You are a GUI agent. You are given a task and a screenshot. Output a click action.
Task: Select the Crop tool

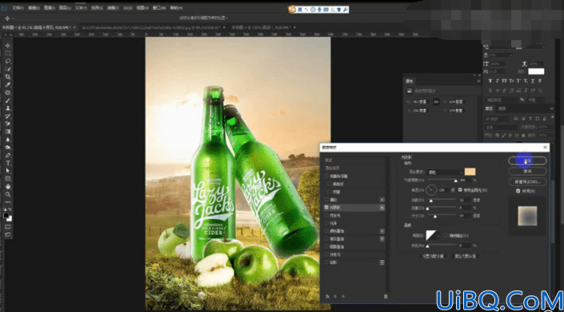point(7,77)
